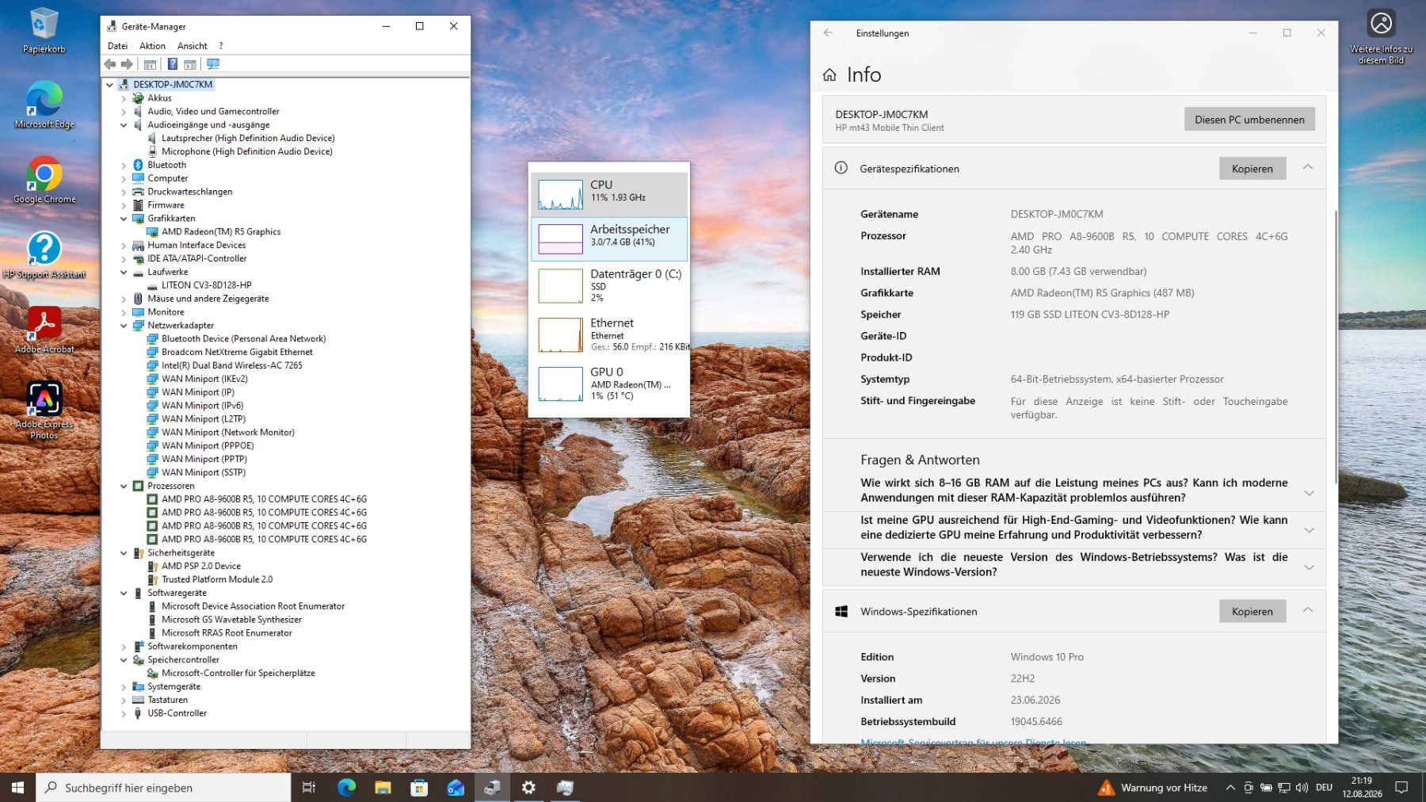Toggle action pane toolbar icon

pyautogui.click(x=190, y=64)
